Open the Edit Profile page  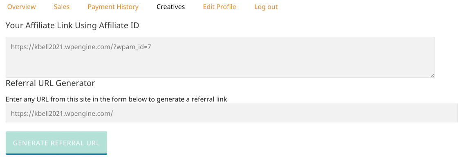[220, 7]
